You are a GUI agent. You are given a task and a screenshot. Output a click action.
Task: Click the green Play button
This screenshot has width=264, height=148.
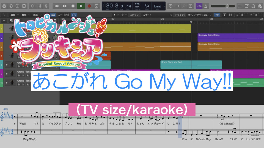pyautogui.click(x=81, y=6)
